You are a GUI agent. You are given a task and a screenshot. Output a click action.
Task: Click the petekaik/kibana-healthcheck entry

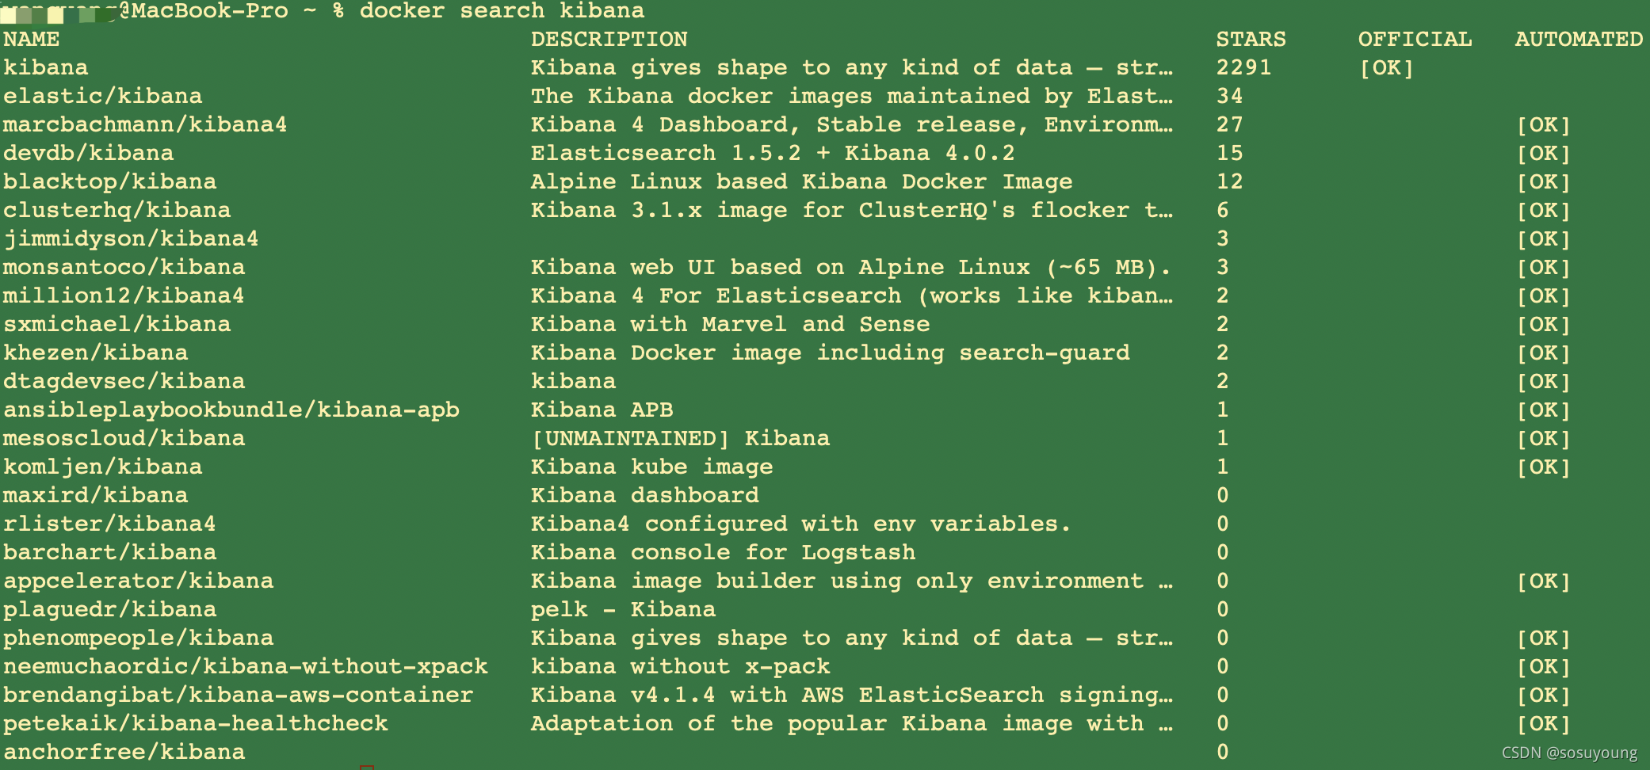coord(196,723)
